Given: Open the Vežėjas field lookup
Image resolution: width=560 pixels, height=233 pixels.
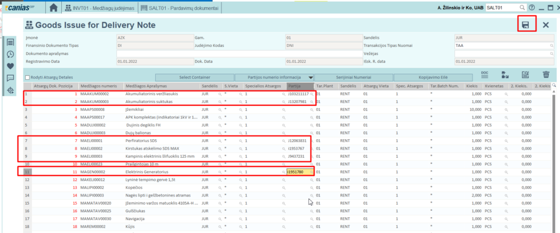Looking at the screenshot, I should (x=551, y=54).
